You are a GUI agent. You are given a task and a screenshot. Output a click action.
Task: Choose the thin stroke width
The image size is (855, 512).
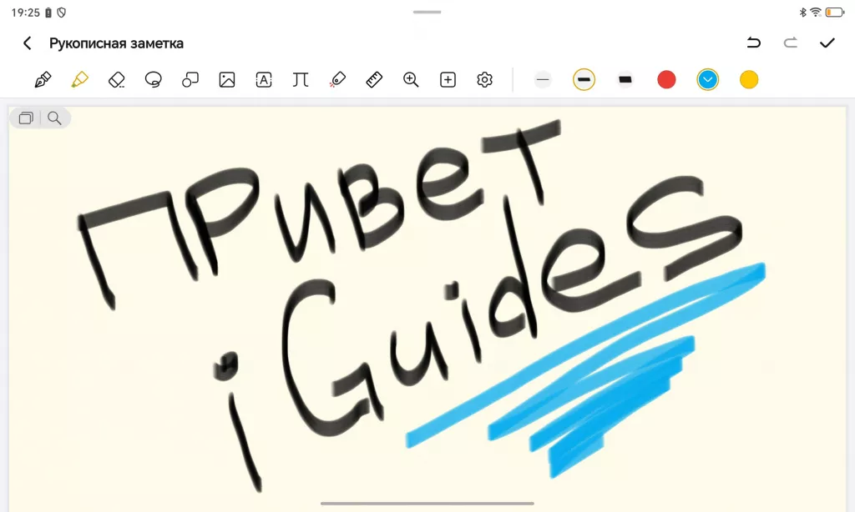pos(543,79)
